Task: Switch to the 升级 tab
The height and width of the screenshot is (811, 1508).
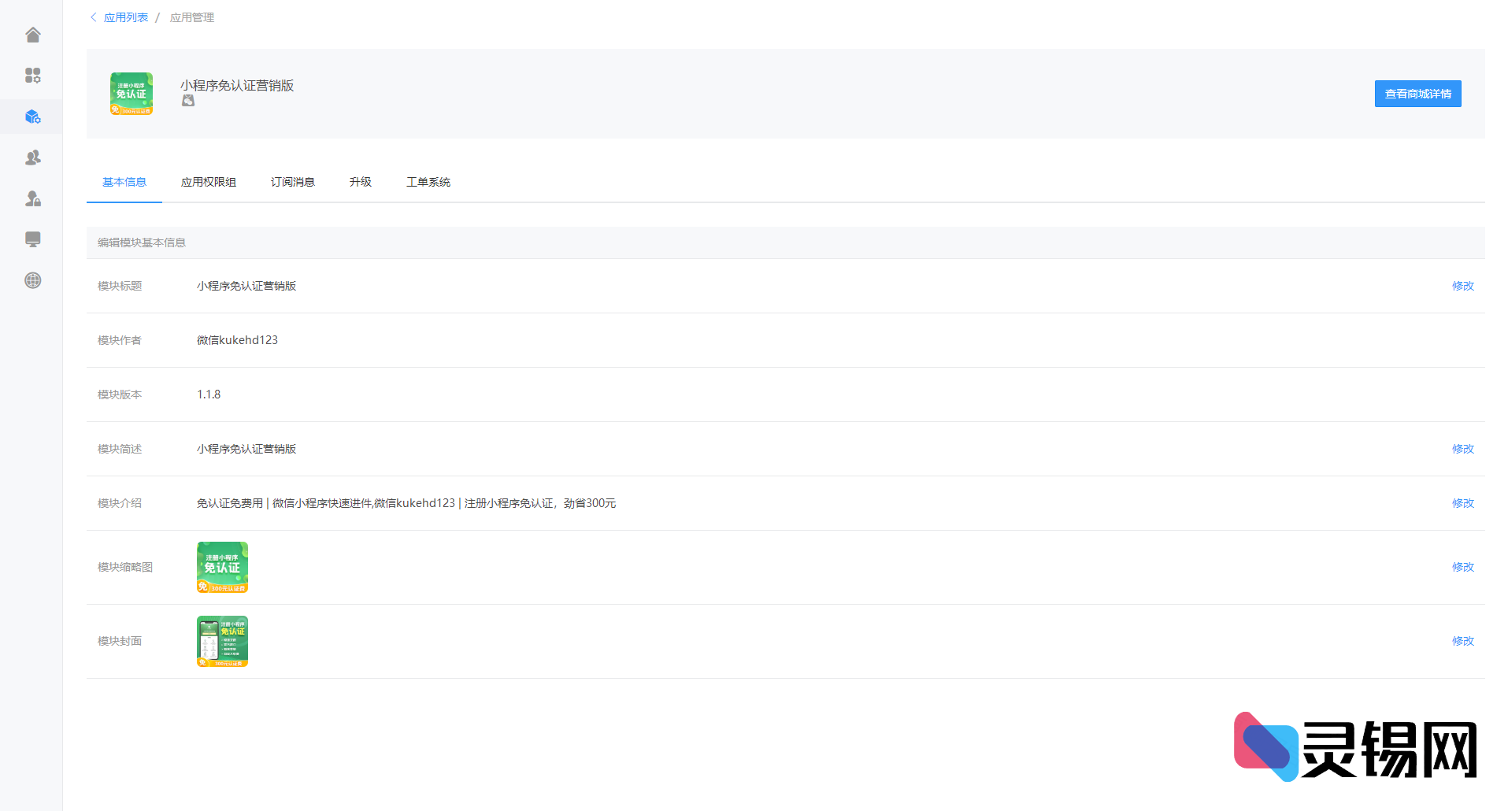Action: [360, 182]
